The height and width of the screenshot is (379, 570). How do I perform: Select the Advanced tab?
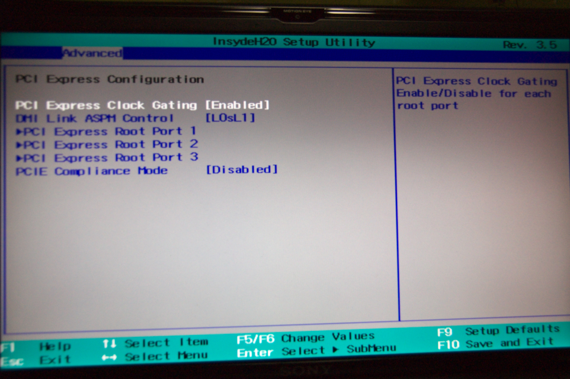pyautogui.click(x=92, y=53)
